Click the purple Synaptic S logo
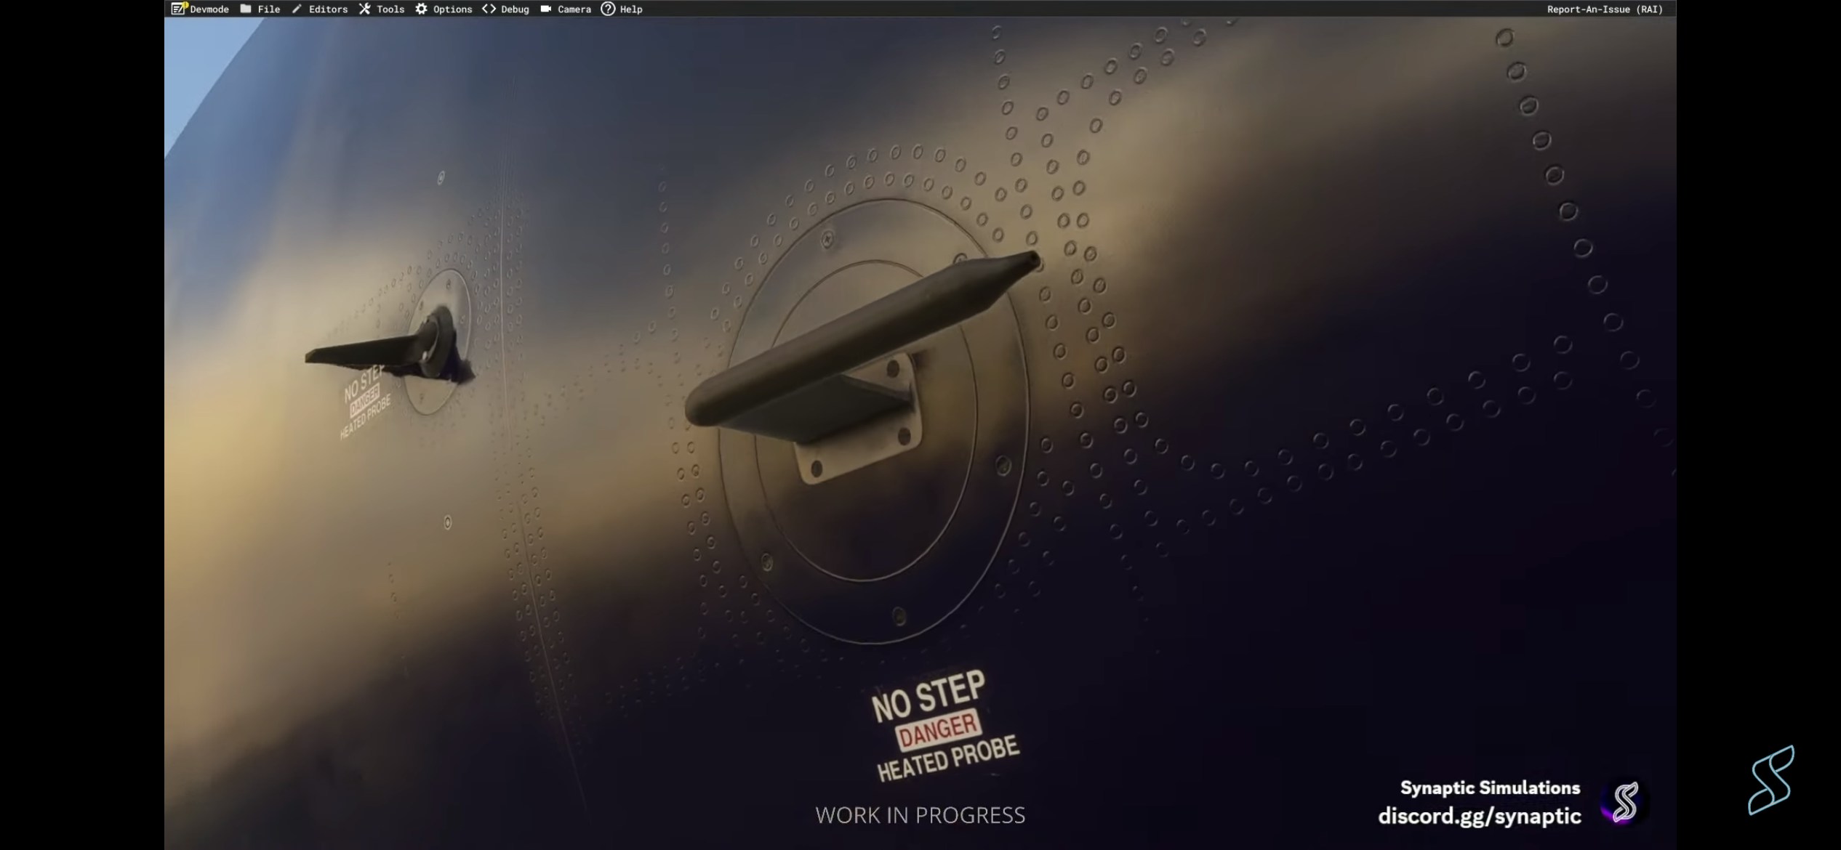 pos(1624,801)
